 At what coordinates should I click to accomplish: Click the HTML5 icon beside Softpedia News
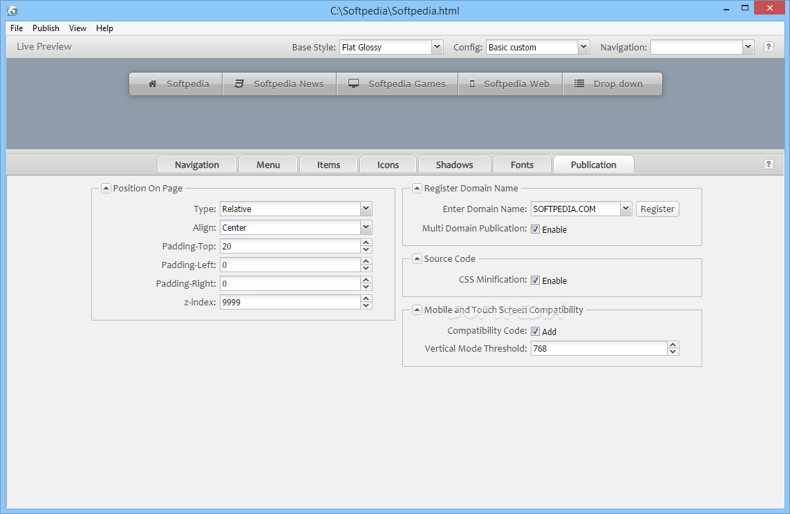click(x=239, y=84)
